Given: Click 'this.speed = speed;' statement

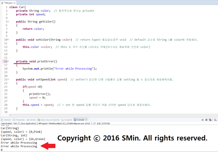Looking at the screenshot, I should [38, 105].
